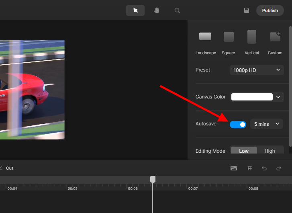Image resolution: width=292 pixels, height=213 pixels.
Task: Turn off the Autosave toggle
Action: pos(238,125)
